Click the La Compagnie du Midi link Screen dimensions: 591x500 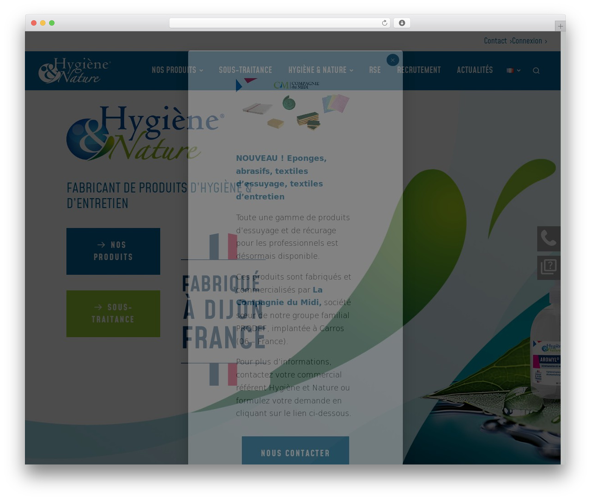(279, 296)
